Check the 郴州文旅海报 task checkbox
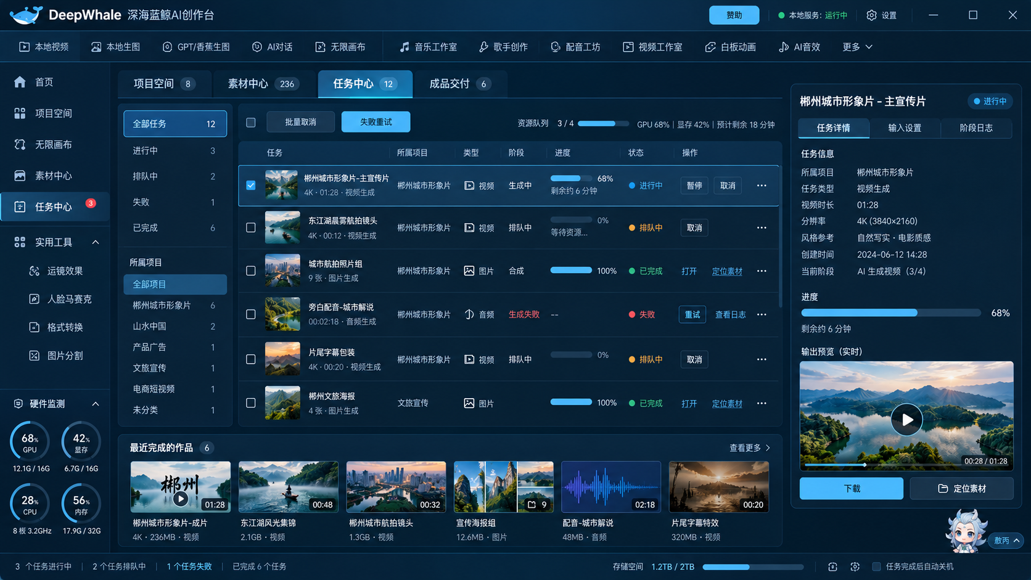Viewport: 1031px width, 580px height. pyautogui.click(x=251, y=403)
